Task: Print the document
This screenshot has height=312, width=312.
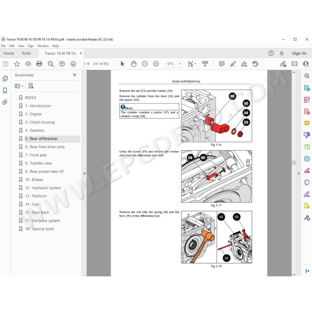Action: 39,64
